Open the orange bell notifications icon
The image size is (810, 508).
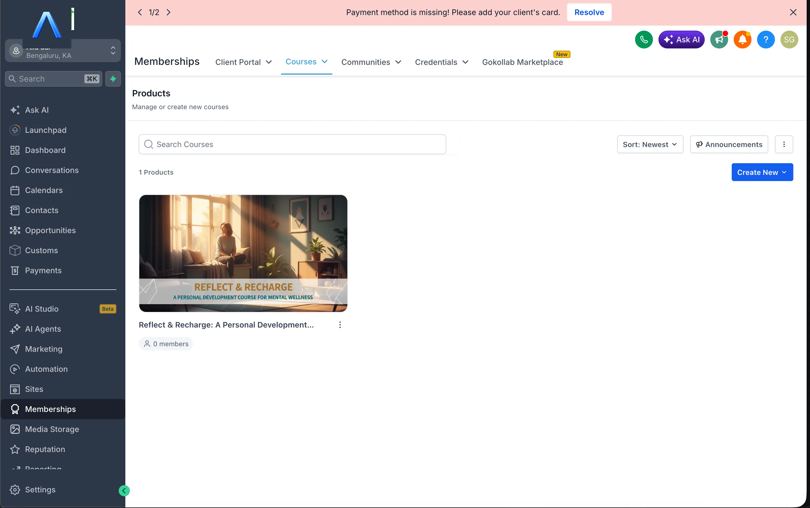point(743,40)
